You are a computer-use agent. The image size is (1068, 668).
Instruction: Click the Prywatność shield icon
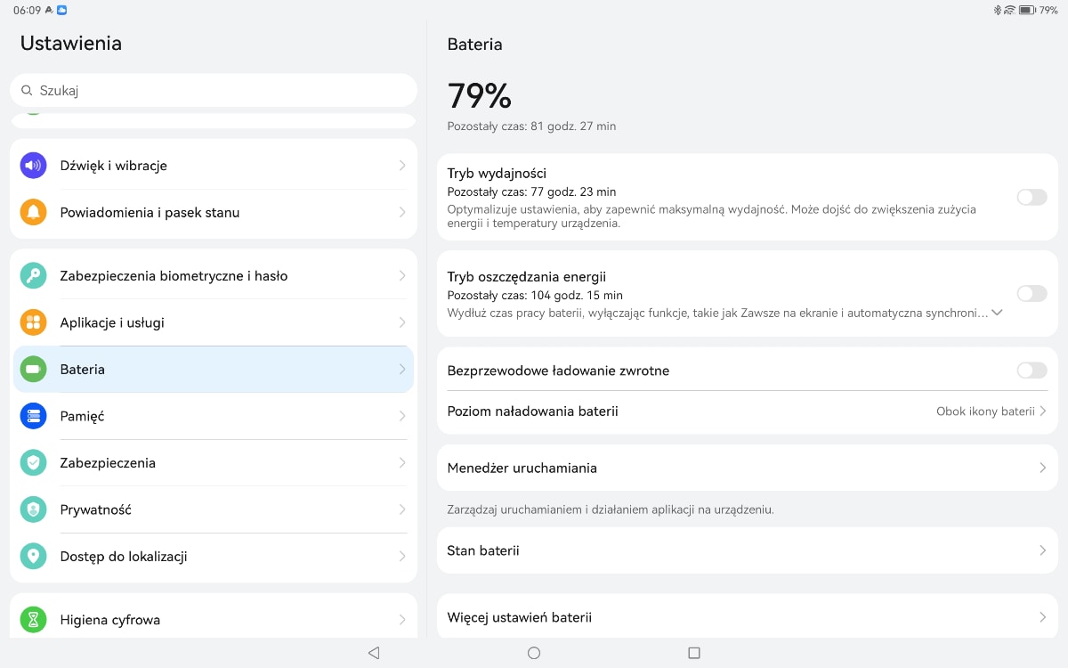click(34, 509)
